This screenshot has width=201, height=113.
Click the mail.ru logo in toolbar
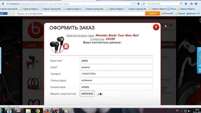[3, 13]
